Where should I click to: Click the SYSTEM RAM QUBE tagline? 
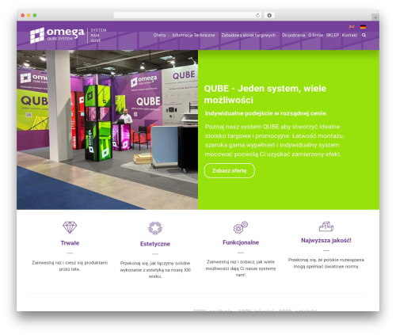(x=98, y=35)
